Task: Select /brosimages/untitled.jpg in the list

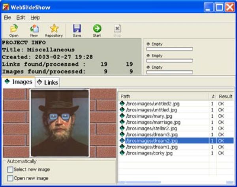Action: pyautogui.click(x=151, y=110)
